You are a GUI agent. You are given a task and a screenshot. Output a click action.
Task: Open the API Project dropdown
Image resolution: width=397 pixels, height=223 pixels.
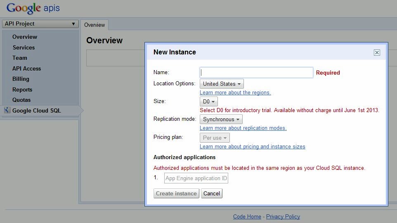click(x=40, y=24)
